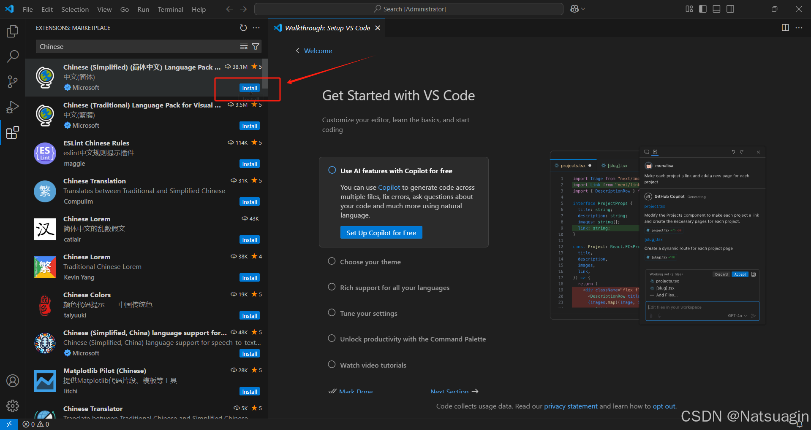
Task: Click Set Up Copilot for Free button
Action: pyautogui.click(x=381, y=233)
